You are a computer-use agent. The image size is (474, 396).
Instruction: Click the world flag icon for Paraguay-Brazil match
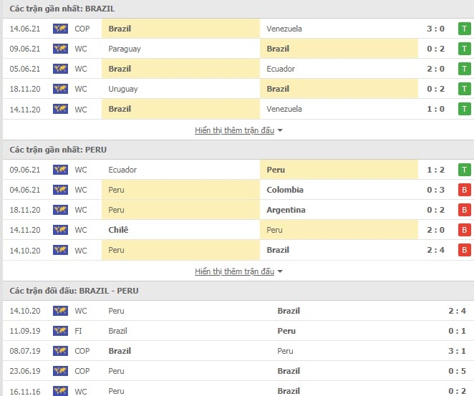[x=60, y=49]
